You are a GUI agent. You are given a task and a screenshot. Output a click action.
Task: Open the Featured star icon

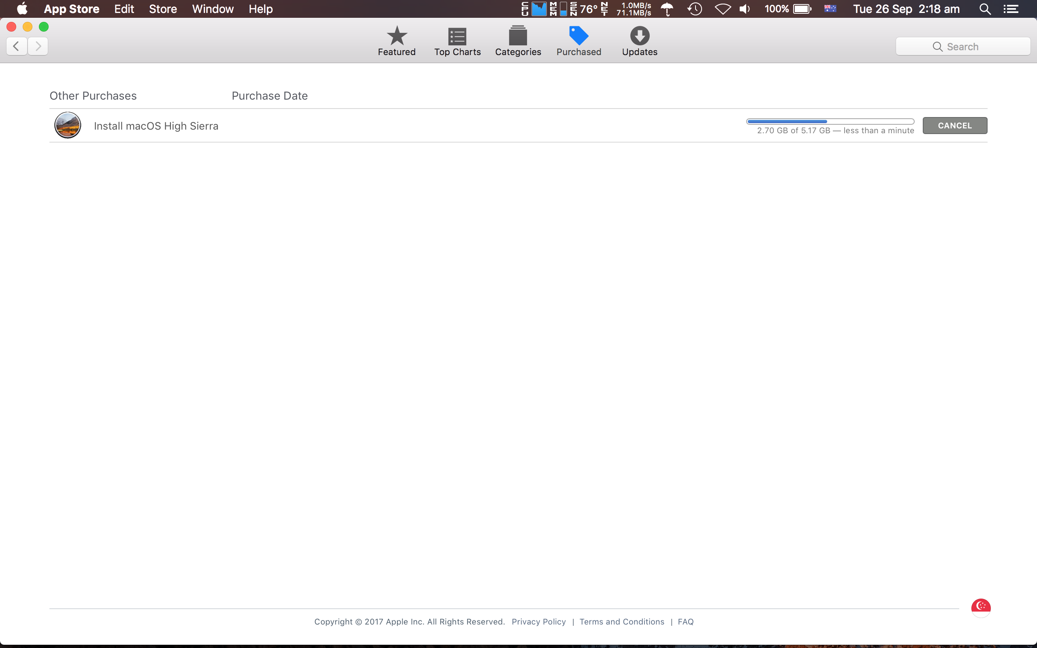click(x=397, y=36)
